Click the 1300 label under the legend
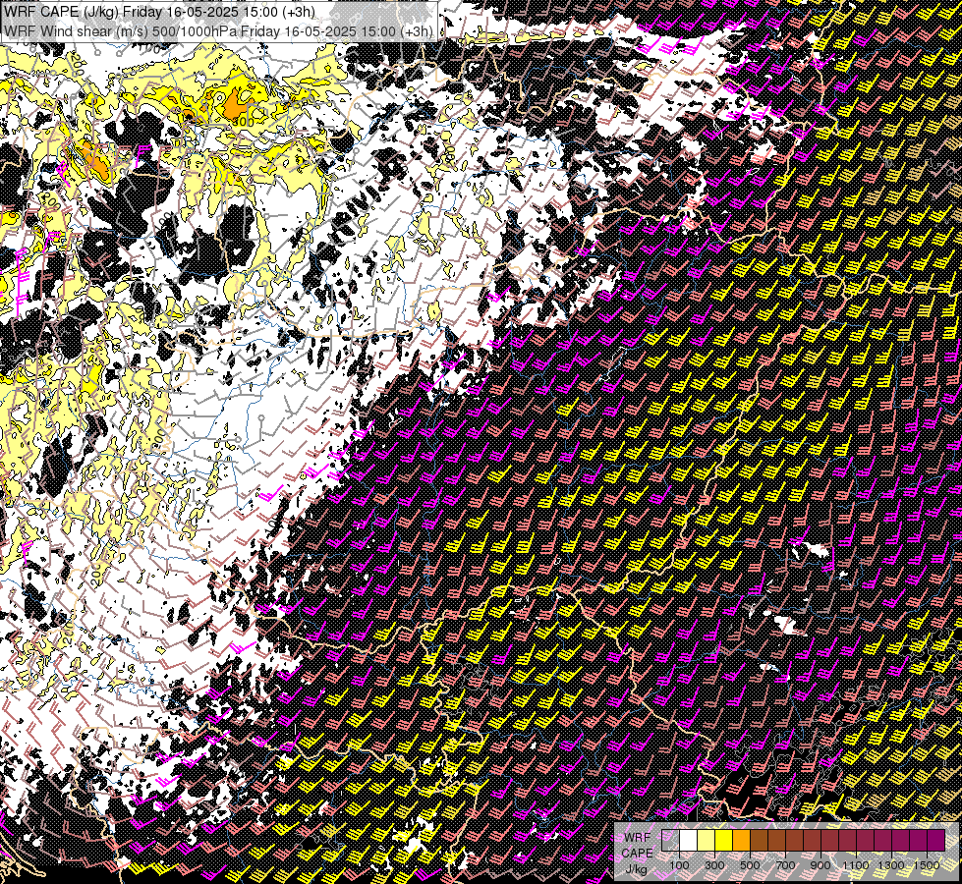Screen dimensions: 962x884 pos(891,865)
